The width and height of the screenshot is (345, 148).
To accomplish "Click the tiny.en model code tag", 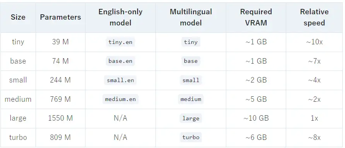I will 120,42.
